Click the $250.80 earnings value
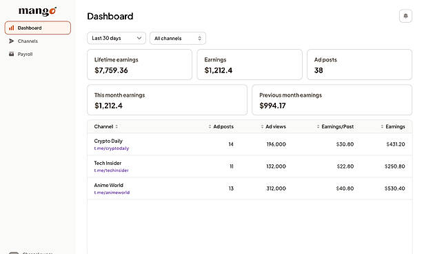The width and height of the screenshot is (424, 254). coord(395,166)
